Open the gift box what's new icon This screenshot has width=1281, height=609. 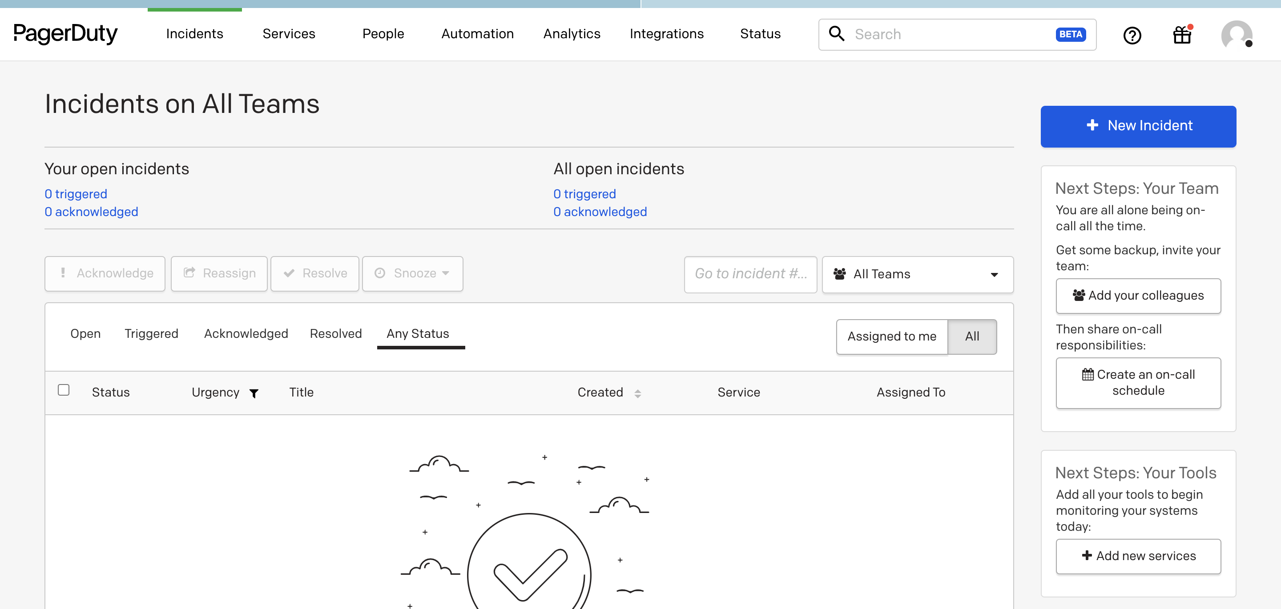click(1183, 35)
